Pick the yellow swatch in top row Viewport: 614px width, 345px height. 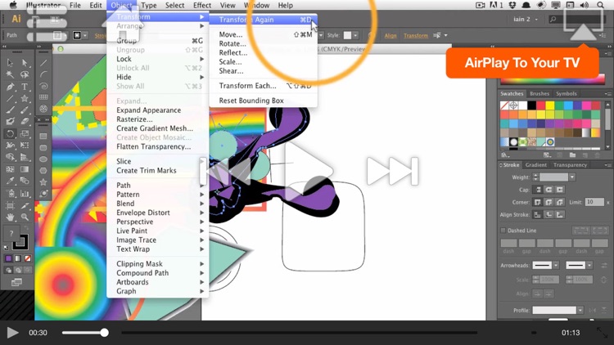pos(550,105)
